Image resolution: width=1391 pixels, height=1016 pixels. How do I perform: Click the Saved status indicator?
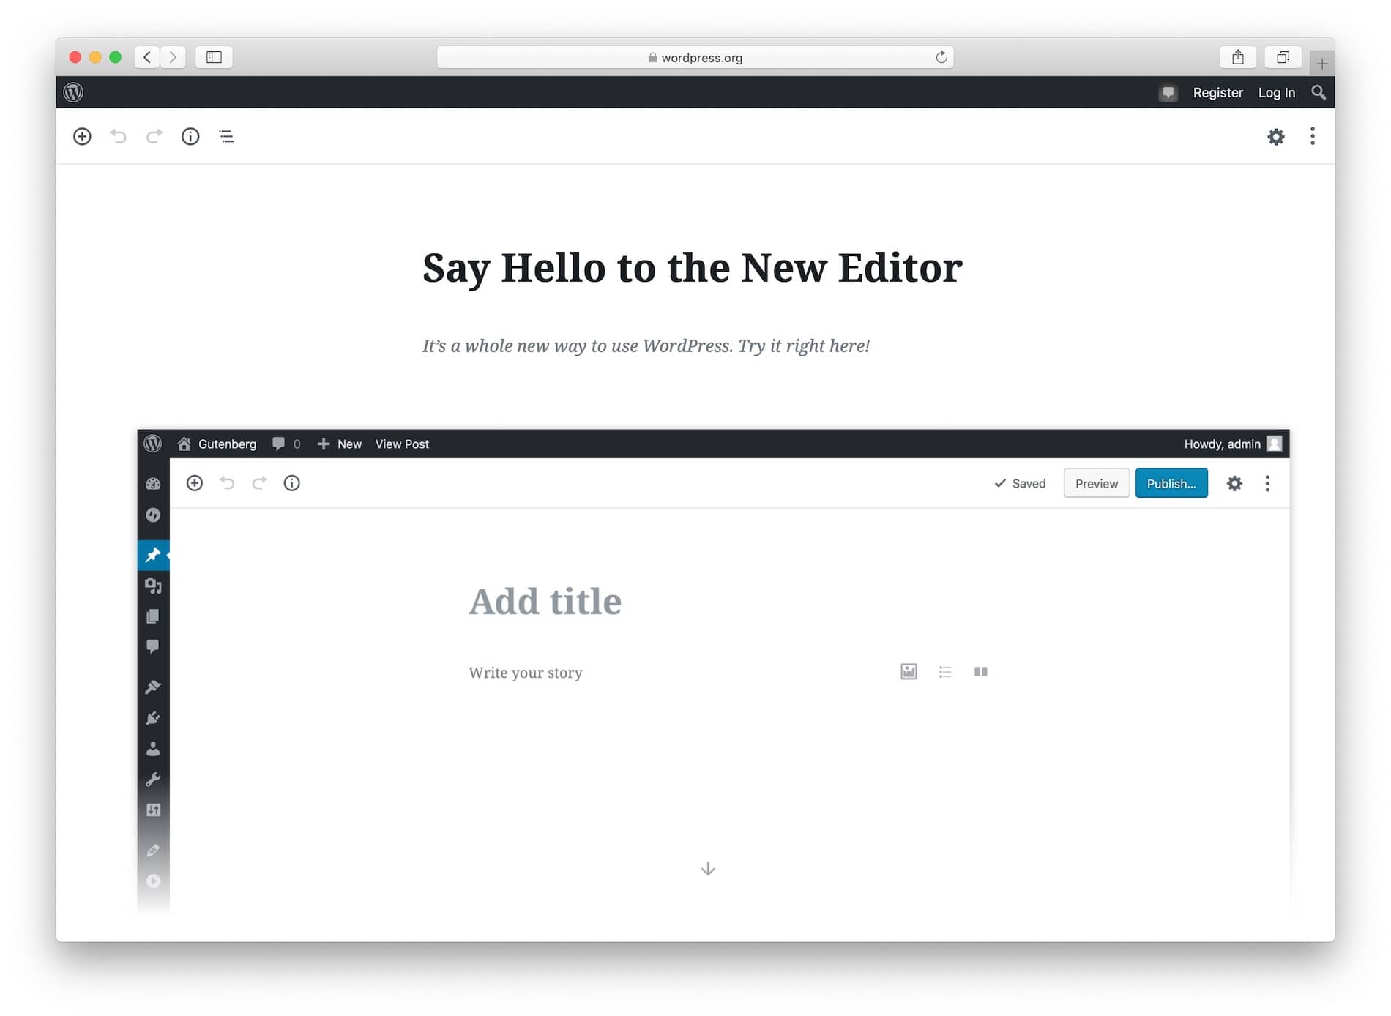click(1020, 483)
